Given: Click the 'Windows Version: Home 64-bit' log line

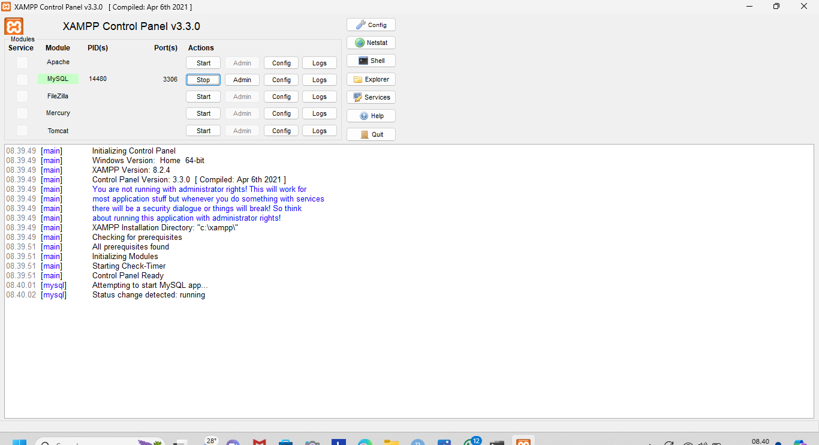Looking at the screenshot, I should click(x=148, y=161).
